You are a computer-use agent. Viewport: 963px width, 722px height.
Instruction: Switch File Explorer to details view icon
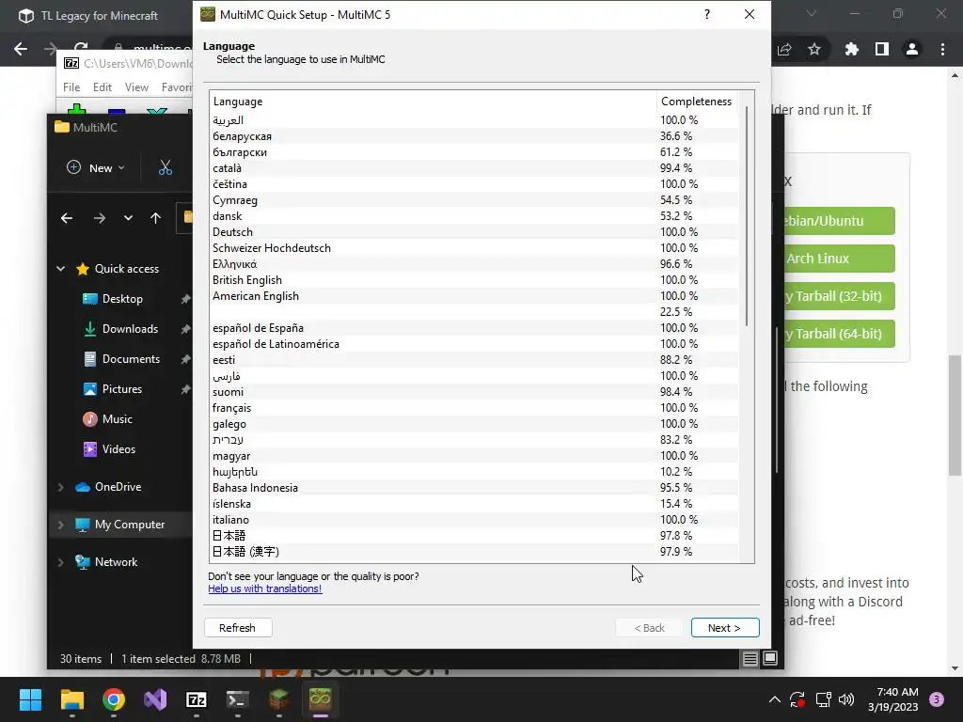(x=750, y=659)
